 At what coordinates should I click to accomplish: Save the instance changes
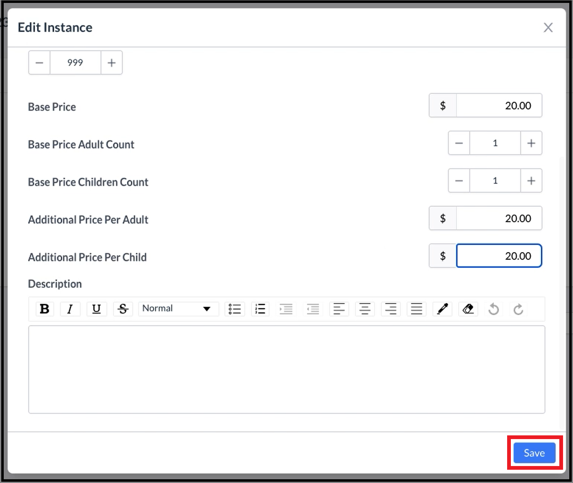point(534,453)
